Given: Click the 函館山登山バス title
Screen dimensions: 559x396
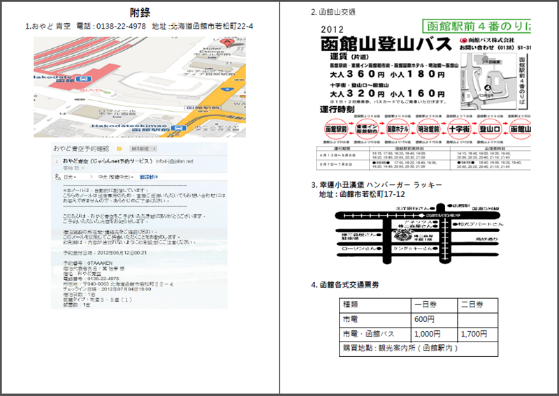Looking at the screenshot, I should click(x=386, y=44).
